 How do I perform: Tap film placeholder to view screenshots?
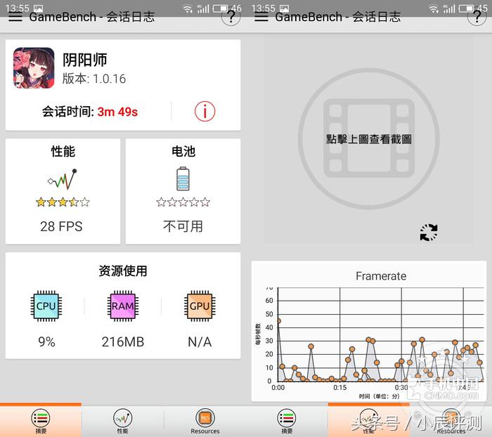coord(369,138)
